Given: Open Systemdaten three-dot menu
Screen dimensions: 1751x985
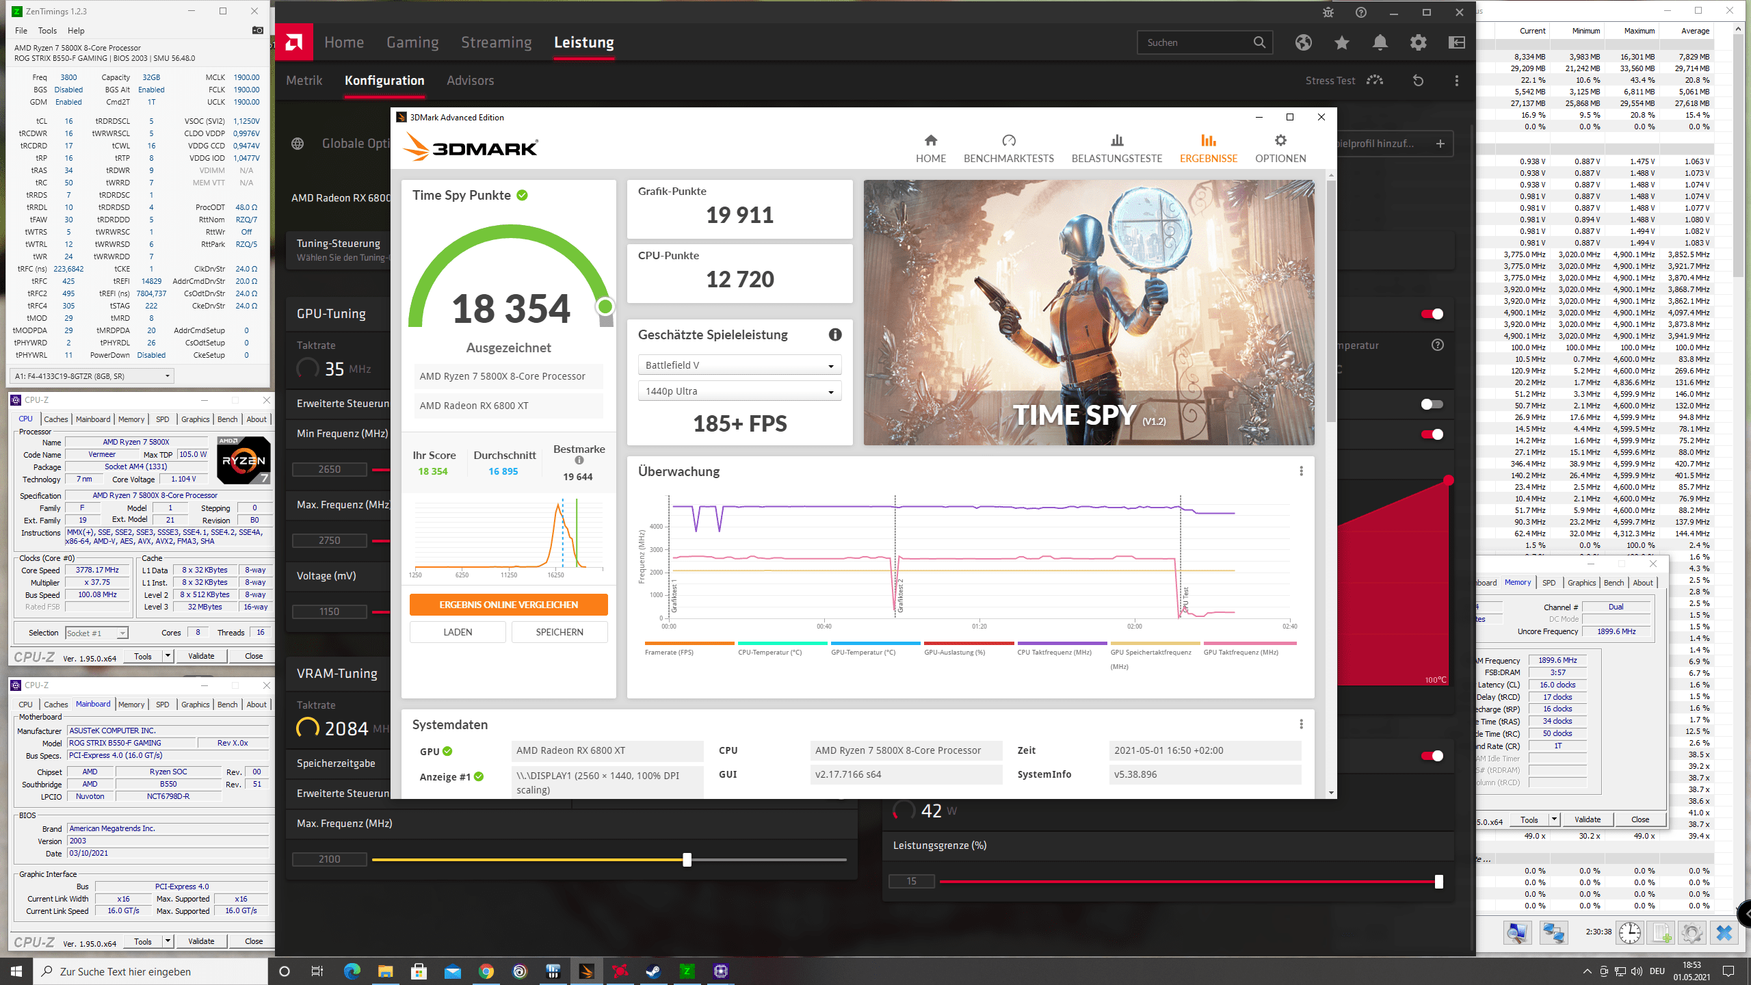Looking at the screenshot, I should click(x=1301, y=724).
